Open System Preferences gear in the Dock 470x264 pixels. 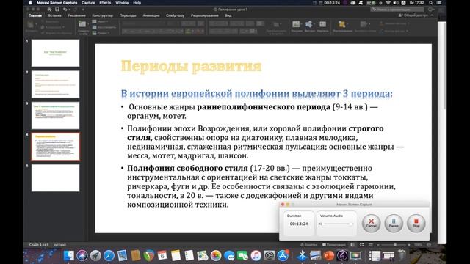270,255
